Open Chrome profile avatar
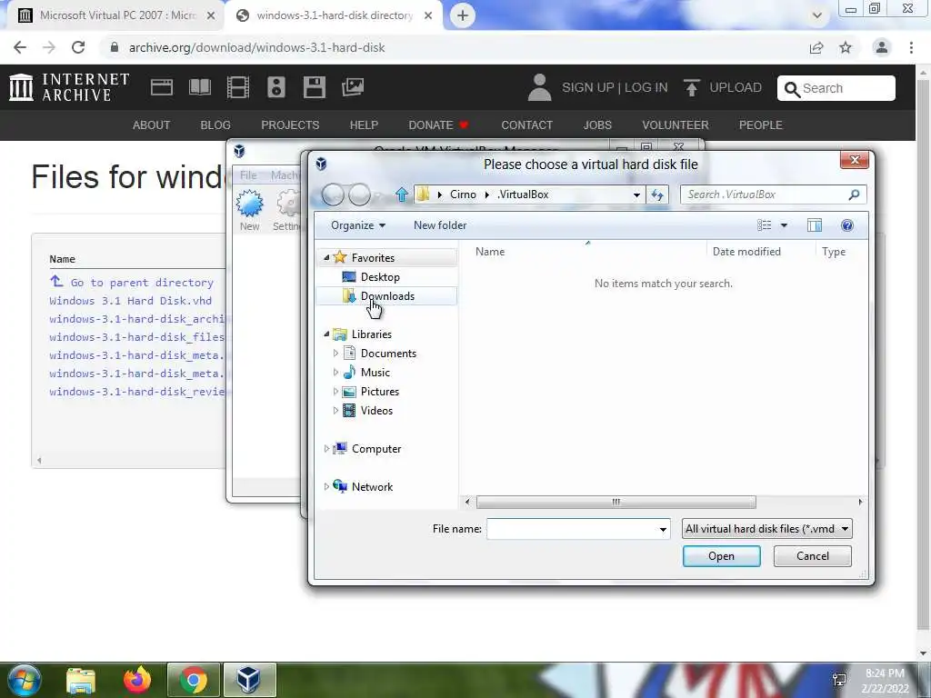Screen dimensions: 931x698 pos(882,47)
